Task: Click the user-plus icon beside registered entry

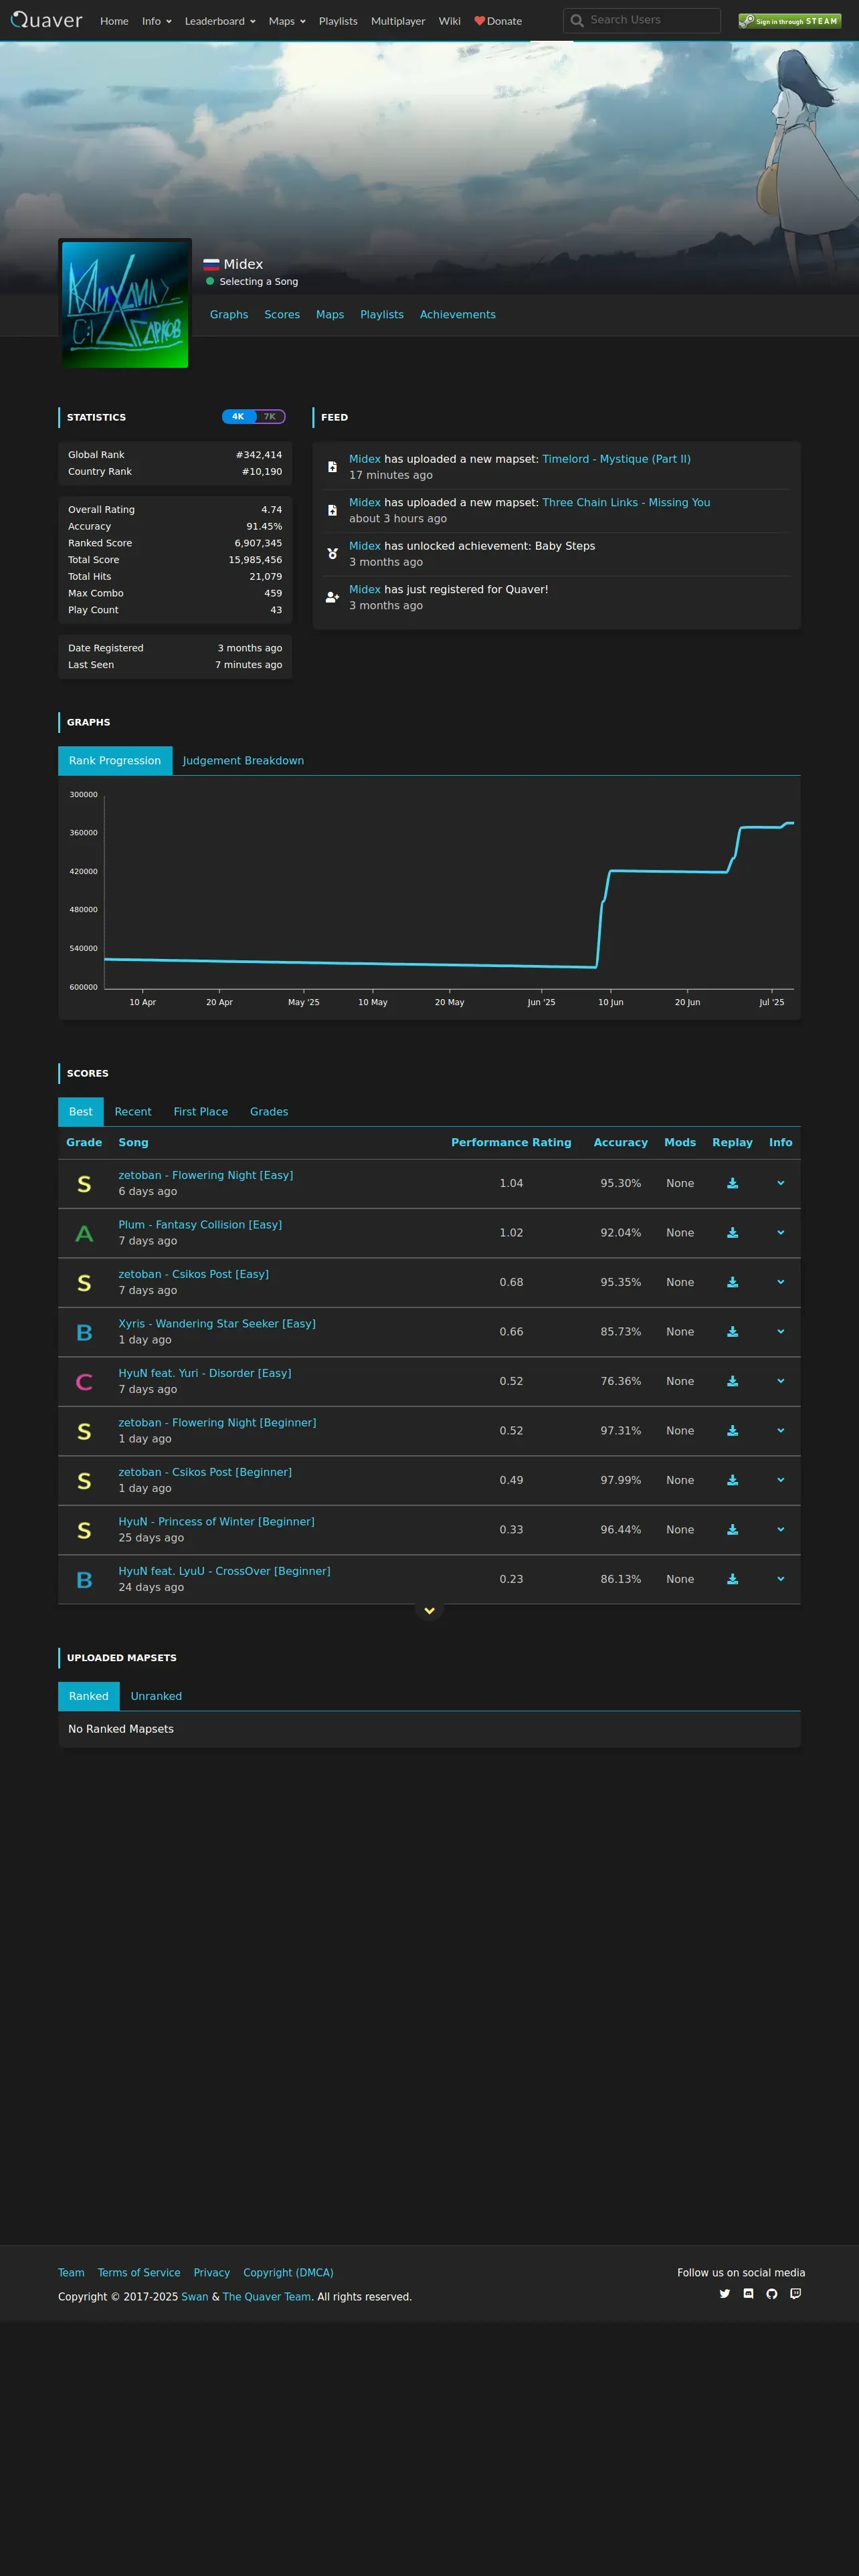Action: (332, 597)
